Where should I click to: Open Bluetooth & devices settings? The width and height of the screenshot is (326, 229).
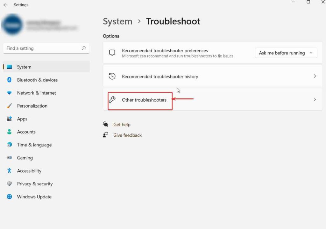pos(46,80)
